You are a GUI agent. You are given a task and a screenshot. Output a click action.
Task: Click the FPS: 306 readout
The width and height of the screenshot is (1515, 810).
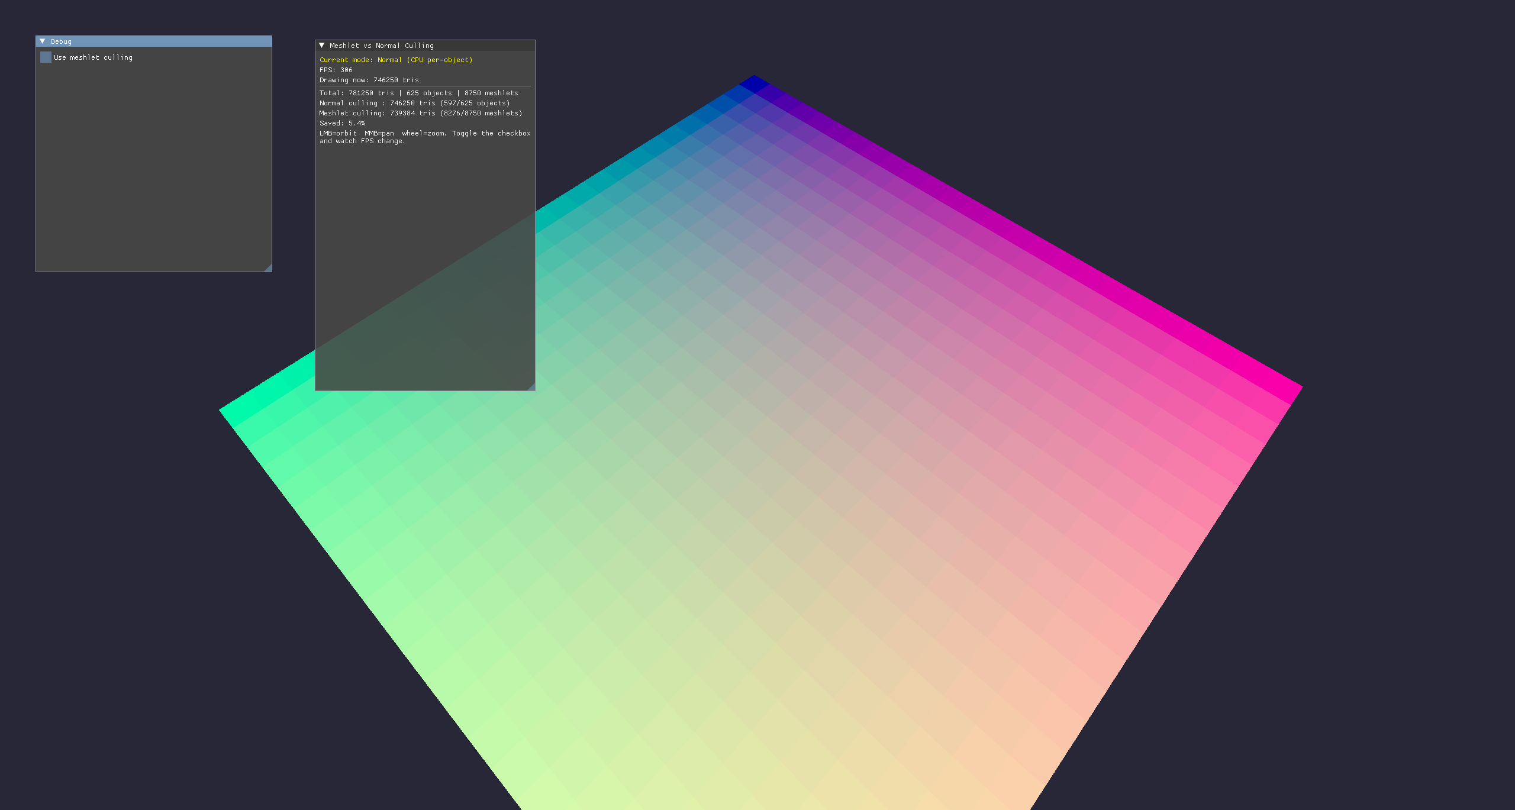click(336, 70)
